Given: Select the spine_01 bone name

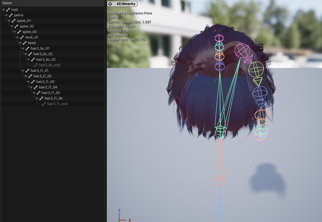Looking at the screenshot, I should pos(24,21).
